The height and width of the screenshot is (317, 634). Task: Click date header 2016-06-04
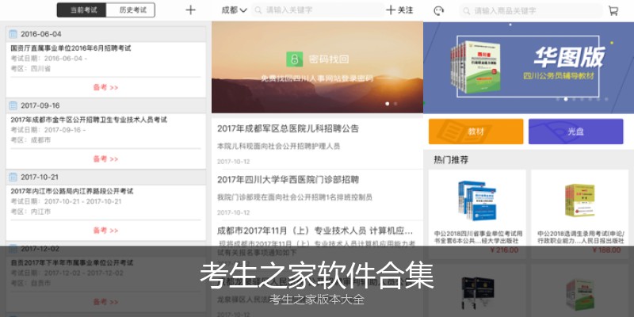pos(41,34)
